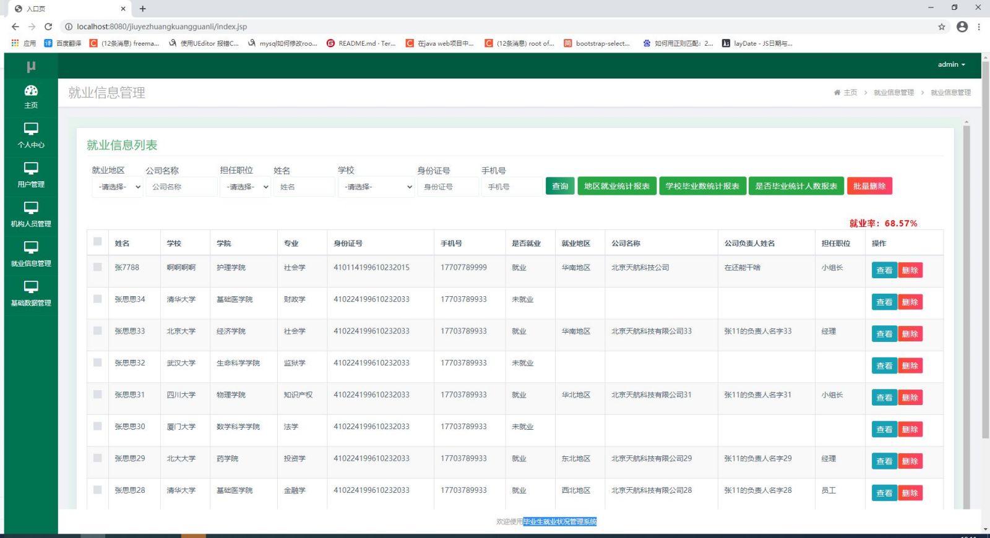The image size is (990, 538).
Task: Open 机构人员管理 monitor icon in sidebar
Action: click(x=31, y=208)
